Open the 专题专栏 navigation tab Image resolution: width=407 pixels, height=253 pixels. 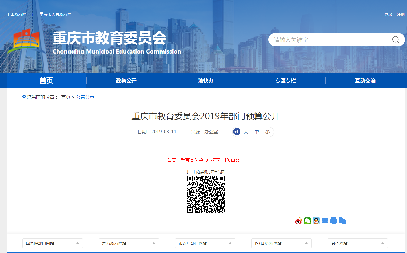(285, 81)
